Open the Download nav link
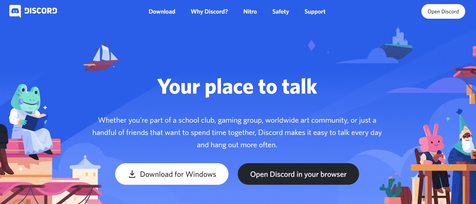This screenshot has width=476, height=204. [x=162, y=12]
